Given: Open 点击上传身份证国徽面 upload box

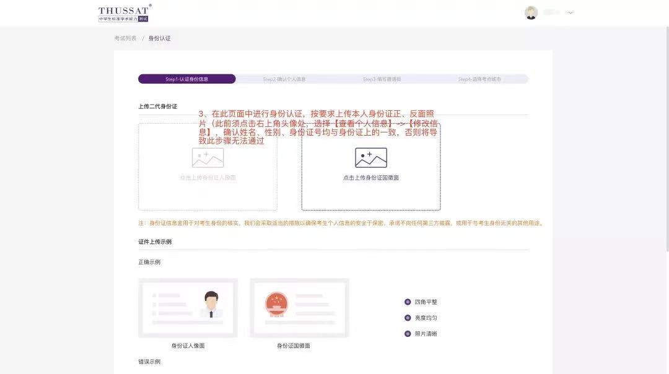Looking at the screenshot, I should coord(371,167).
